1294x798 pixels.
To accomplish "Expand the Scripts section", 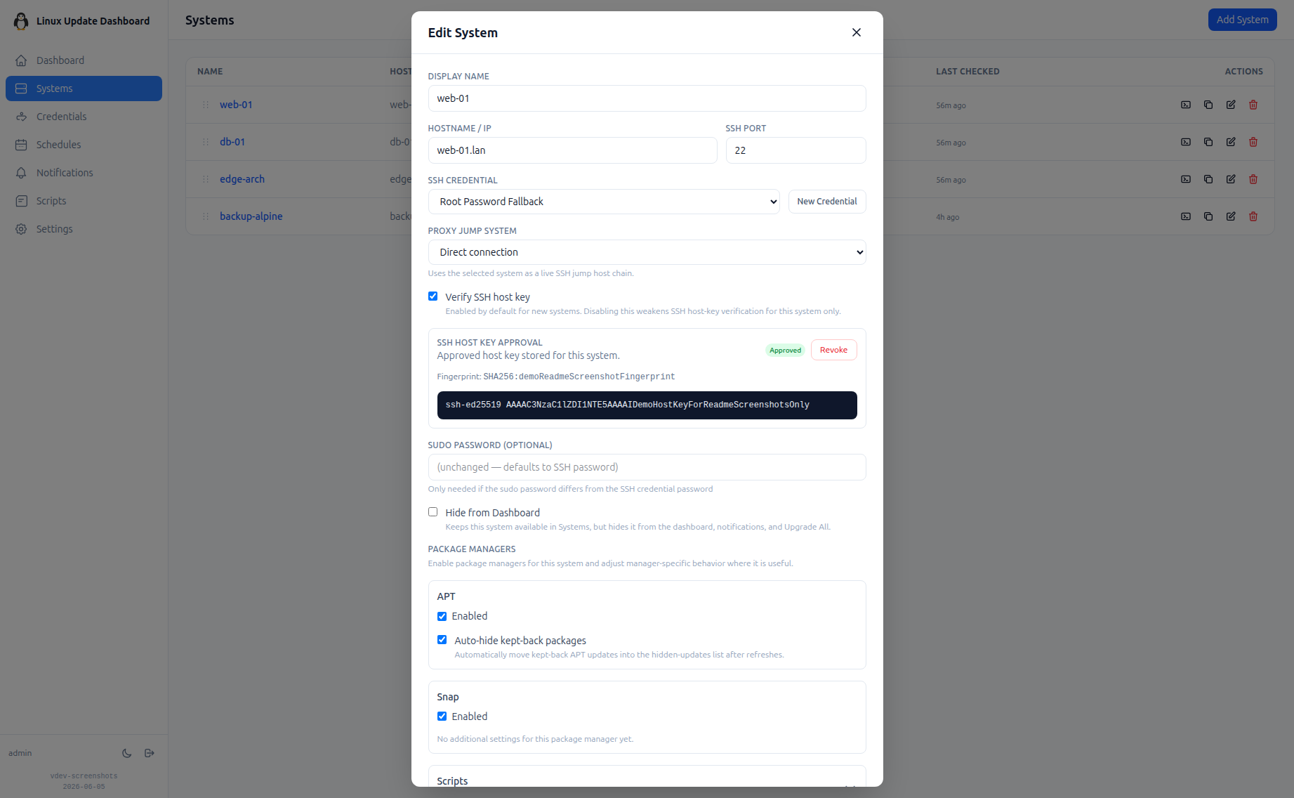I will tap(647, 780).
